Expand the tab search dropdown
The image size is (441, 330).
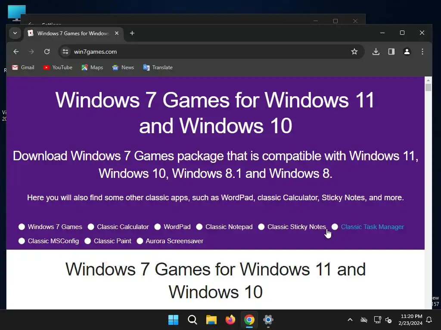(x=15, y=33)
